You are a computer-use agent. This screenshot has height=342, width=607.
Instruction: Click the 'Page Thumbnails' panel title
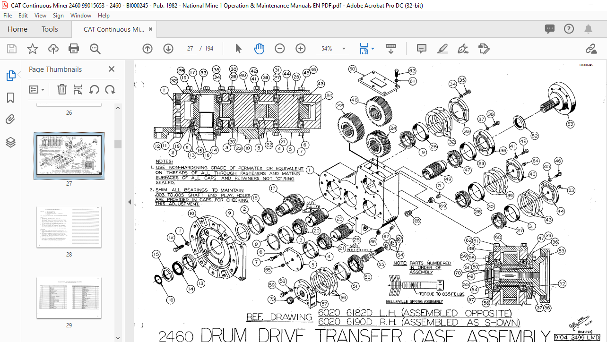click(x=55, y=69)
